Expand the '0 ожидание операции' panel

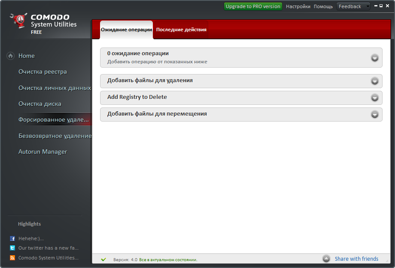click(x=374, y=58)
